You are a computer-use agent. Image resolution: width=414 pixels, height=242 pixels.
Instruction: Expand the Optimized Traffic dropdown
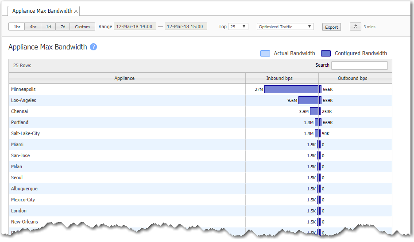[x=285, y=27]
